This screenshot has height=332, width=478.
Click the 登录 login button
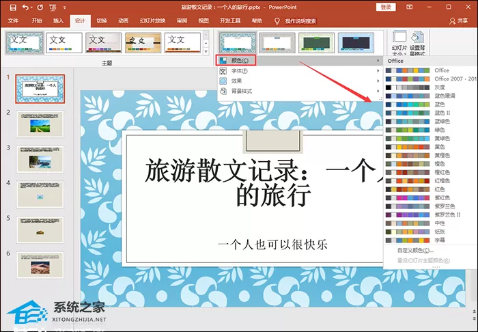click(x=386, y=7)
